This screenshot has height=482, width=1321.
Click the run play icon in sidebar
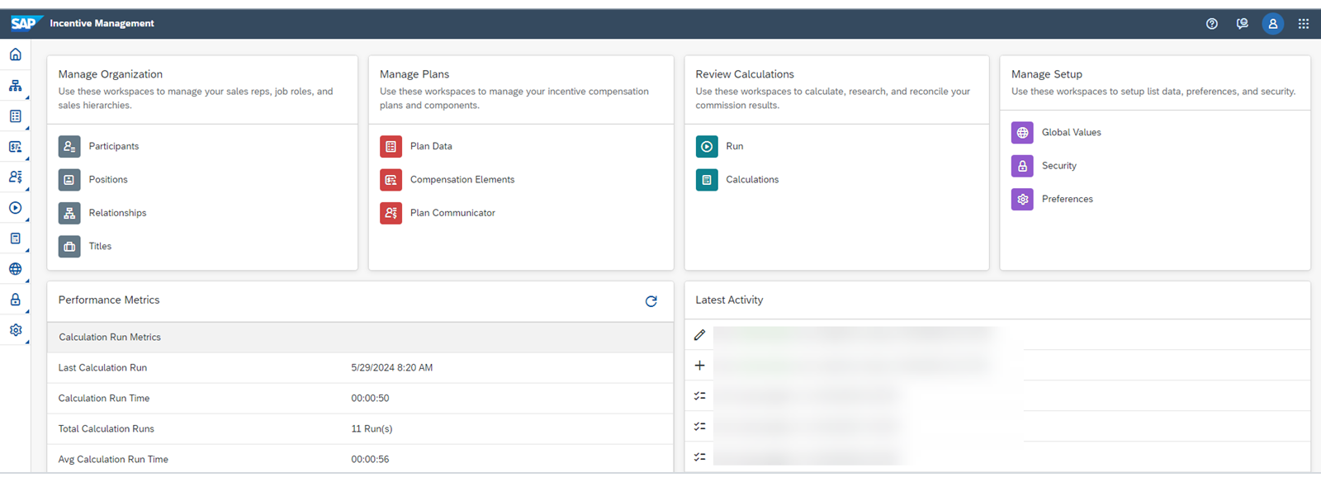(x=15, y=208)
